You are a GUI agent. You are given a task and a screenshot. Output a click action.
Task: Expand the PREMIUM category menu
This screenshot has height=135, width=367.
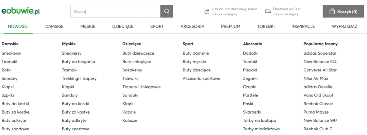[230, 26]
